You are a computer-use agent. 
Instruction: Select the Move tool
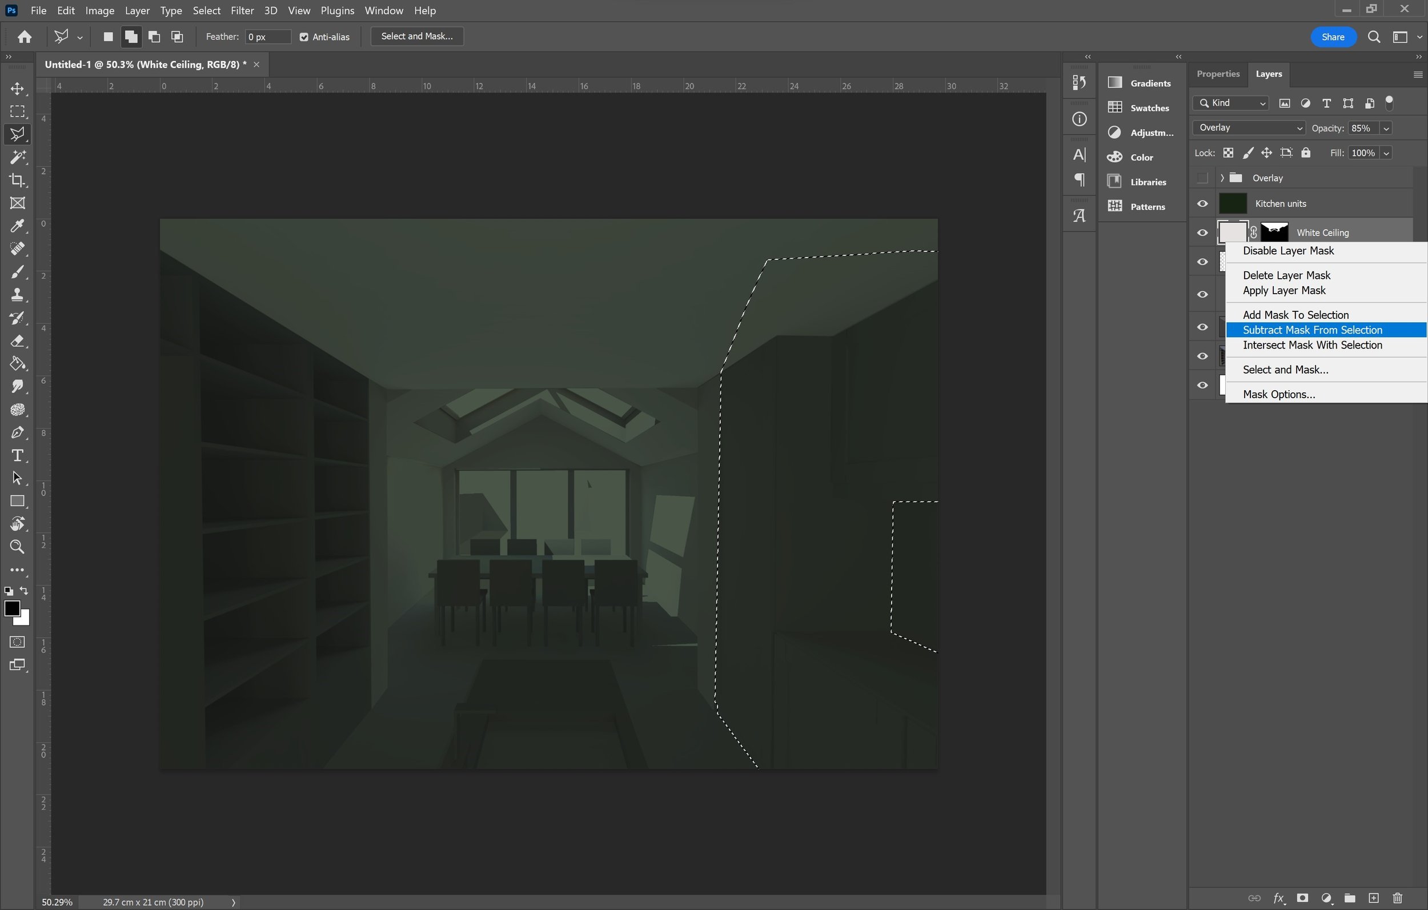tap(17, 89)
